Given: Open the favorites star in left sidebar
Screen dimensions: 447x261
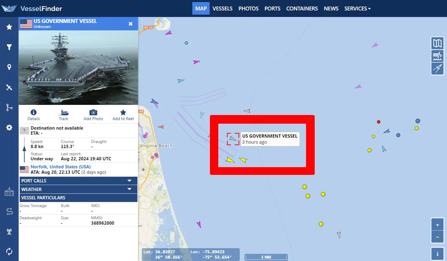Looking at the screenshot, I should point(9,27).
